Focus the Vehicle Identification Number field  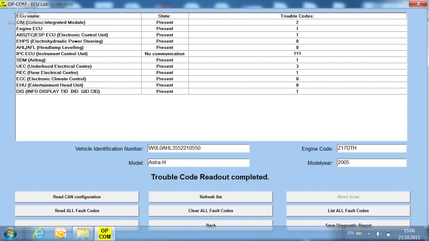198,148
